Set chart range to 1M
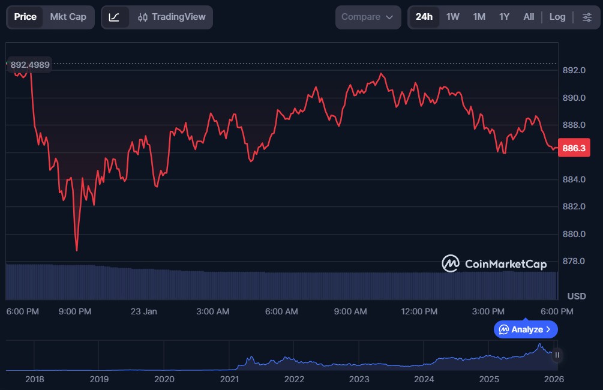 [x=479, y=17]
